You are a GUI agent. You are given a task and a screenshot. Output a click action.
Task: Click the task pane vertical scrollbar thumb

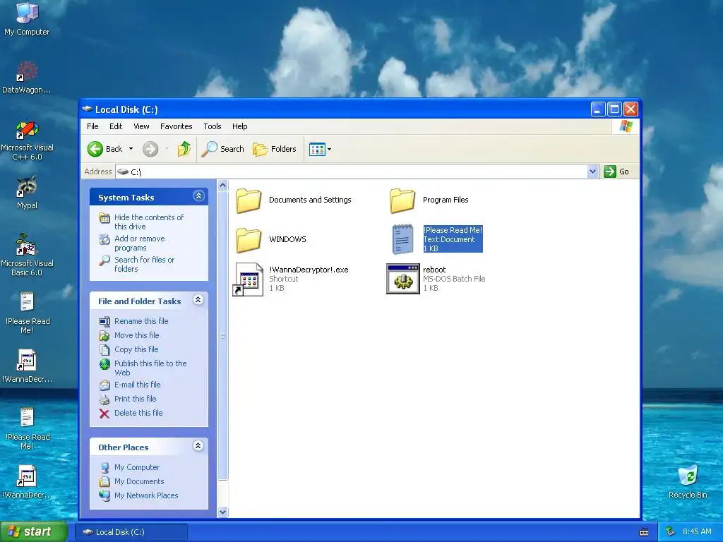(222, 335)
